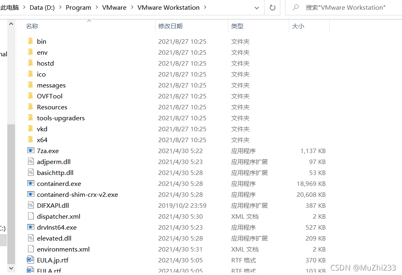This screenshot has width=402, height=275.
Task: Select the file name environments.xml
Action: coord(63,249)
